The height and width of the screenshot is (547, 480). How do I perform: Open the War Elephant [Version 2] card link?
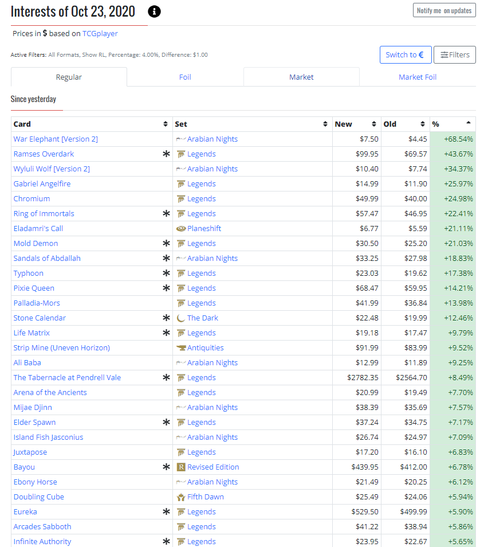56,139
